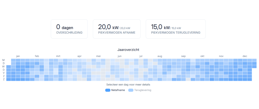Open the Overschrijding 0 dagen card
This screenshot has height=109, width=259.
coord(69,29)
